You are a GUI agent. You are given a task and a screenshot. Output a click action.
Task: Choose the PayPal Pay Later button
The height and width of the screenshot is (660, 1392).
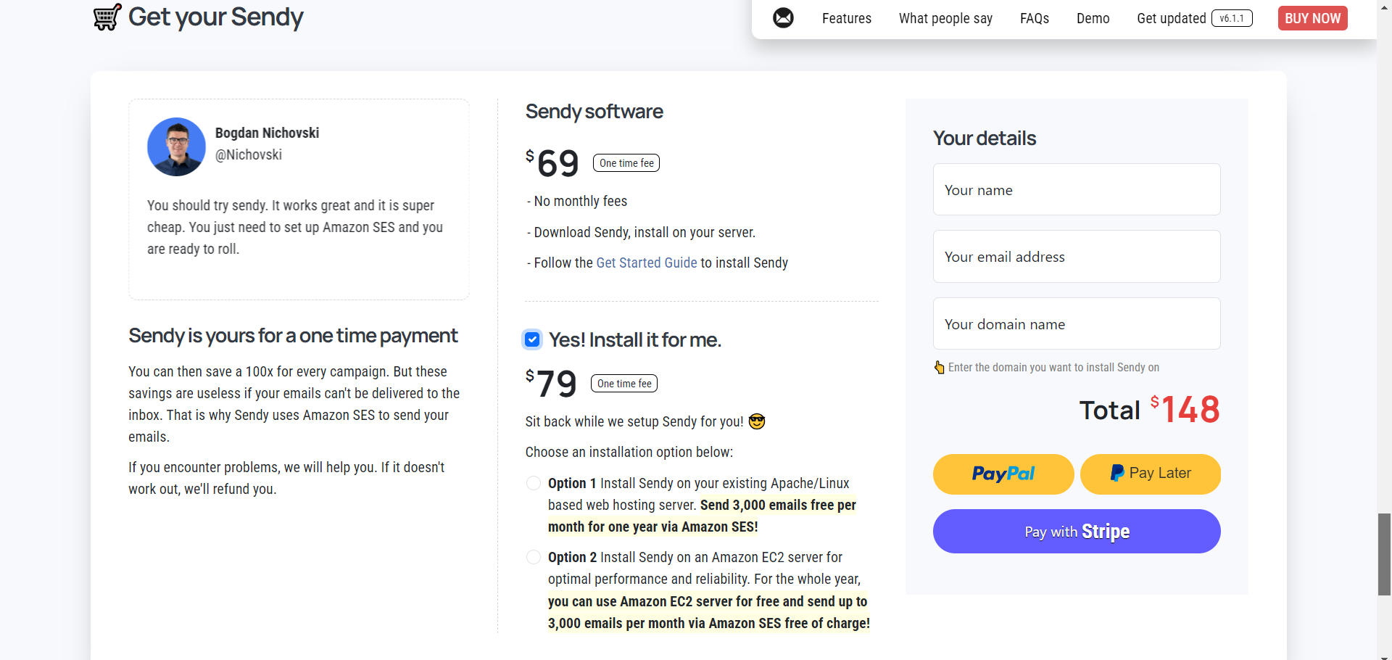pyautogui.click(x=1151, y=474)
